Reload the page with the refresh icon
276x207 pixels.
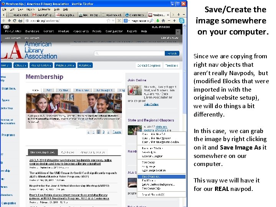(15, 21)
